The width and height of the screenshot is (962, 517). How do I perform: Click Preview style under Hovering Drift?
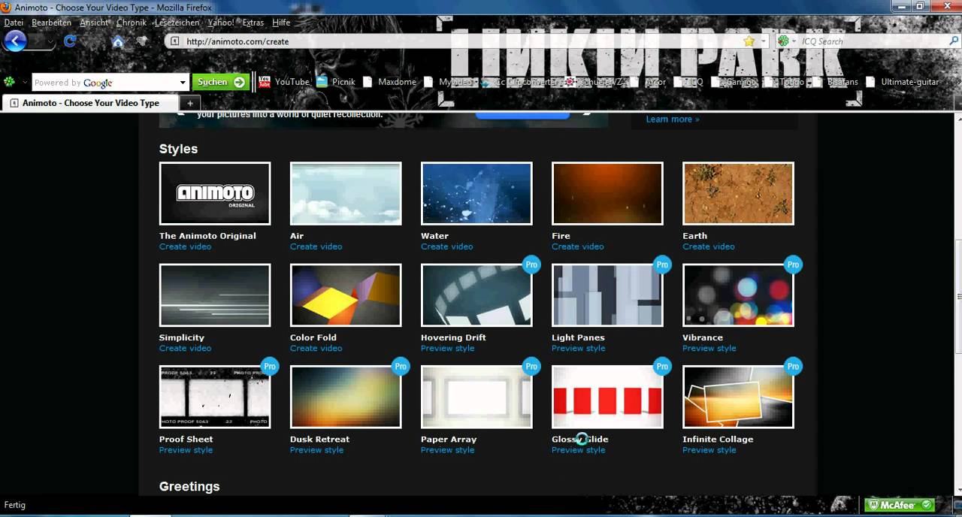pos(447,348)
